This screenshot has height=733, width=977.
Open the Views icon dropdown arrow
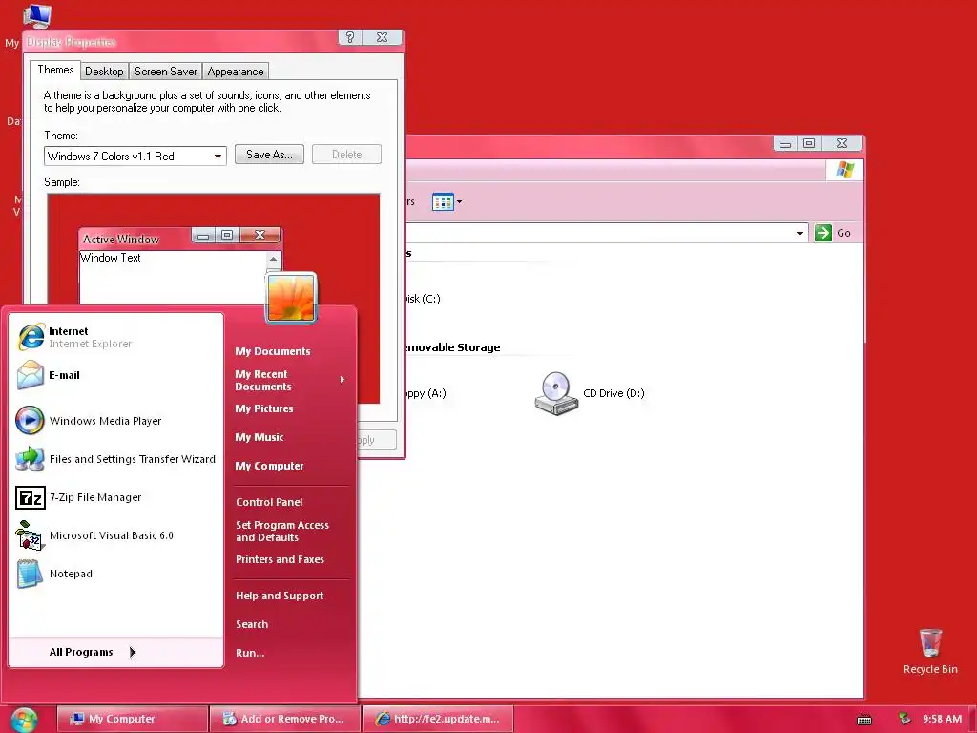[x=459, y=202]
